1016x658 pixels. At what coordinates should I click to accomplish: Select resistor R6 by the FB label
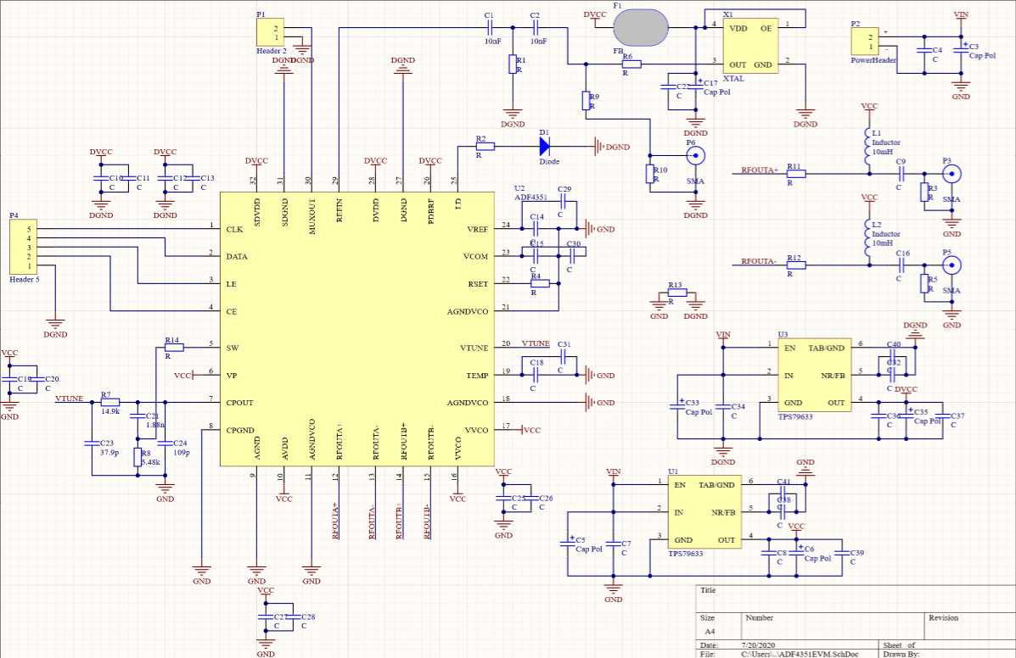click(631, 64)
